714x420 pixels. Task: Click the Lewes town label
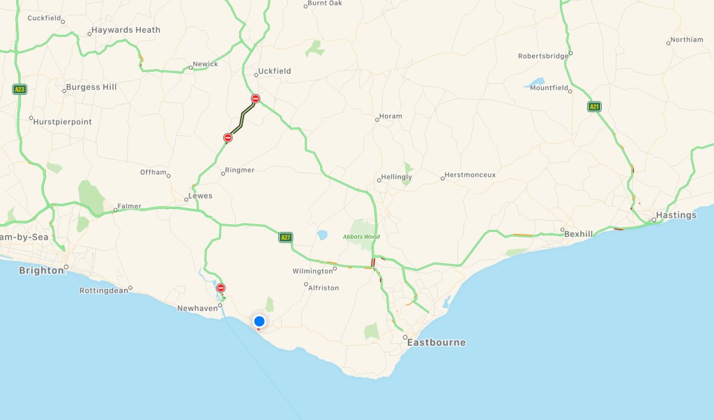click(200, 196)
